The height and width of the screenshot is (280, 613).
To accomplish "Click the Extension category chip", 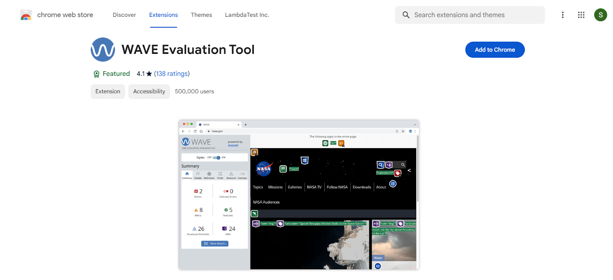I will (x=108, y=91).
